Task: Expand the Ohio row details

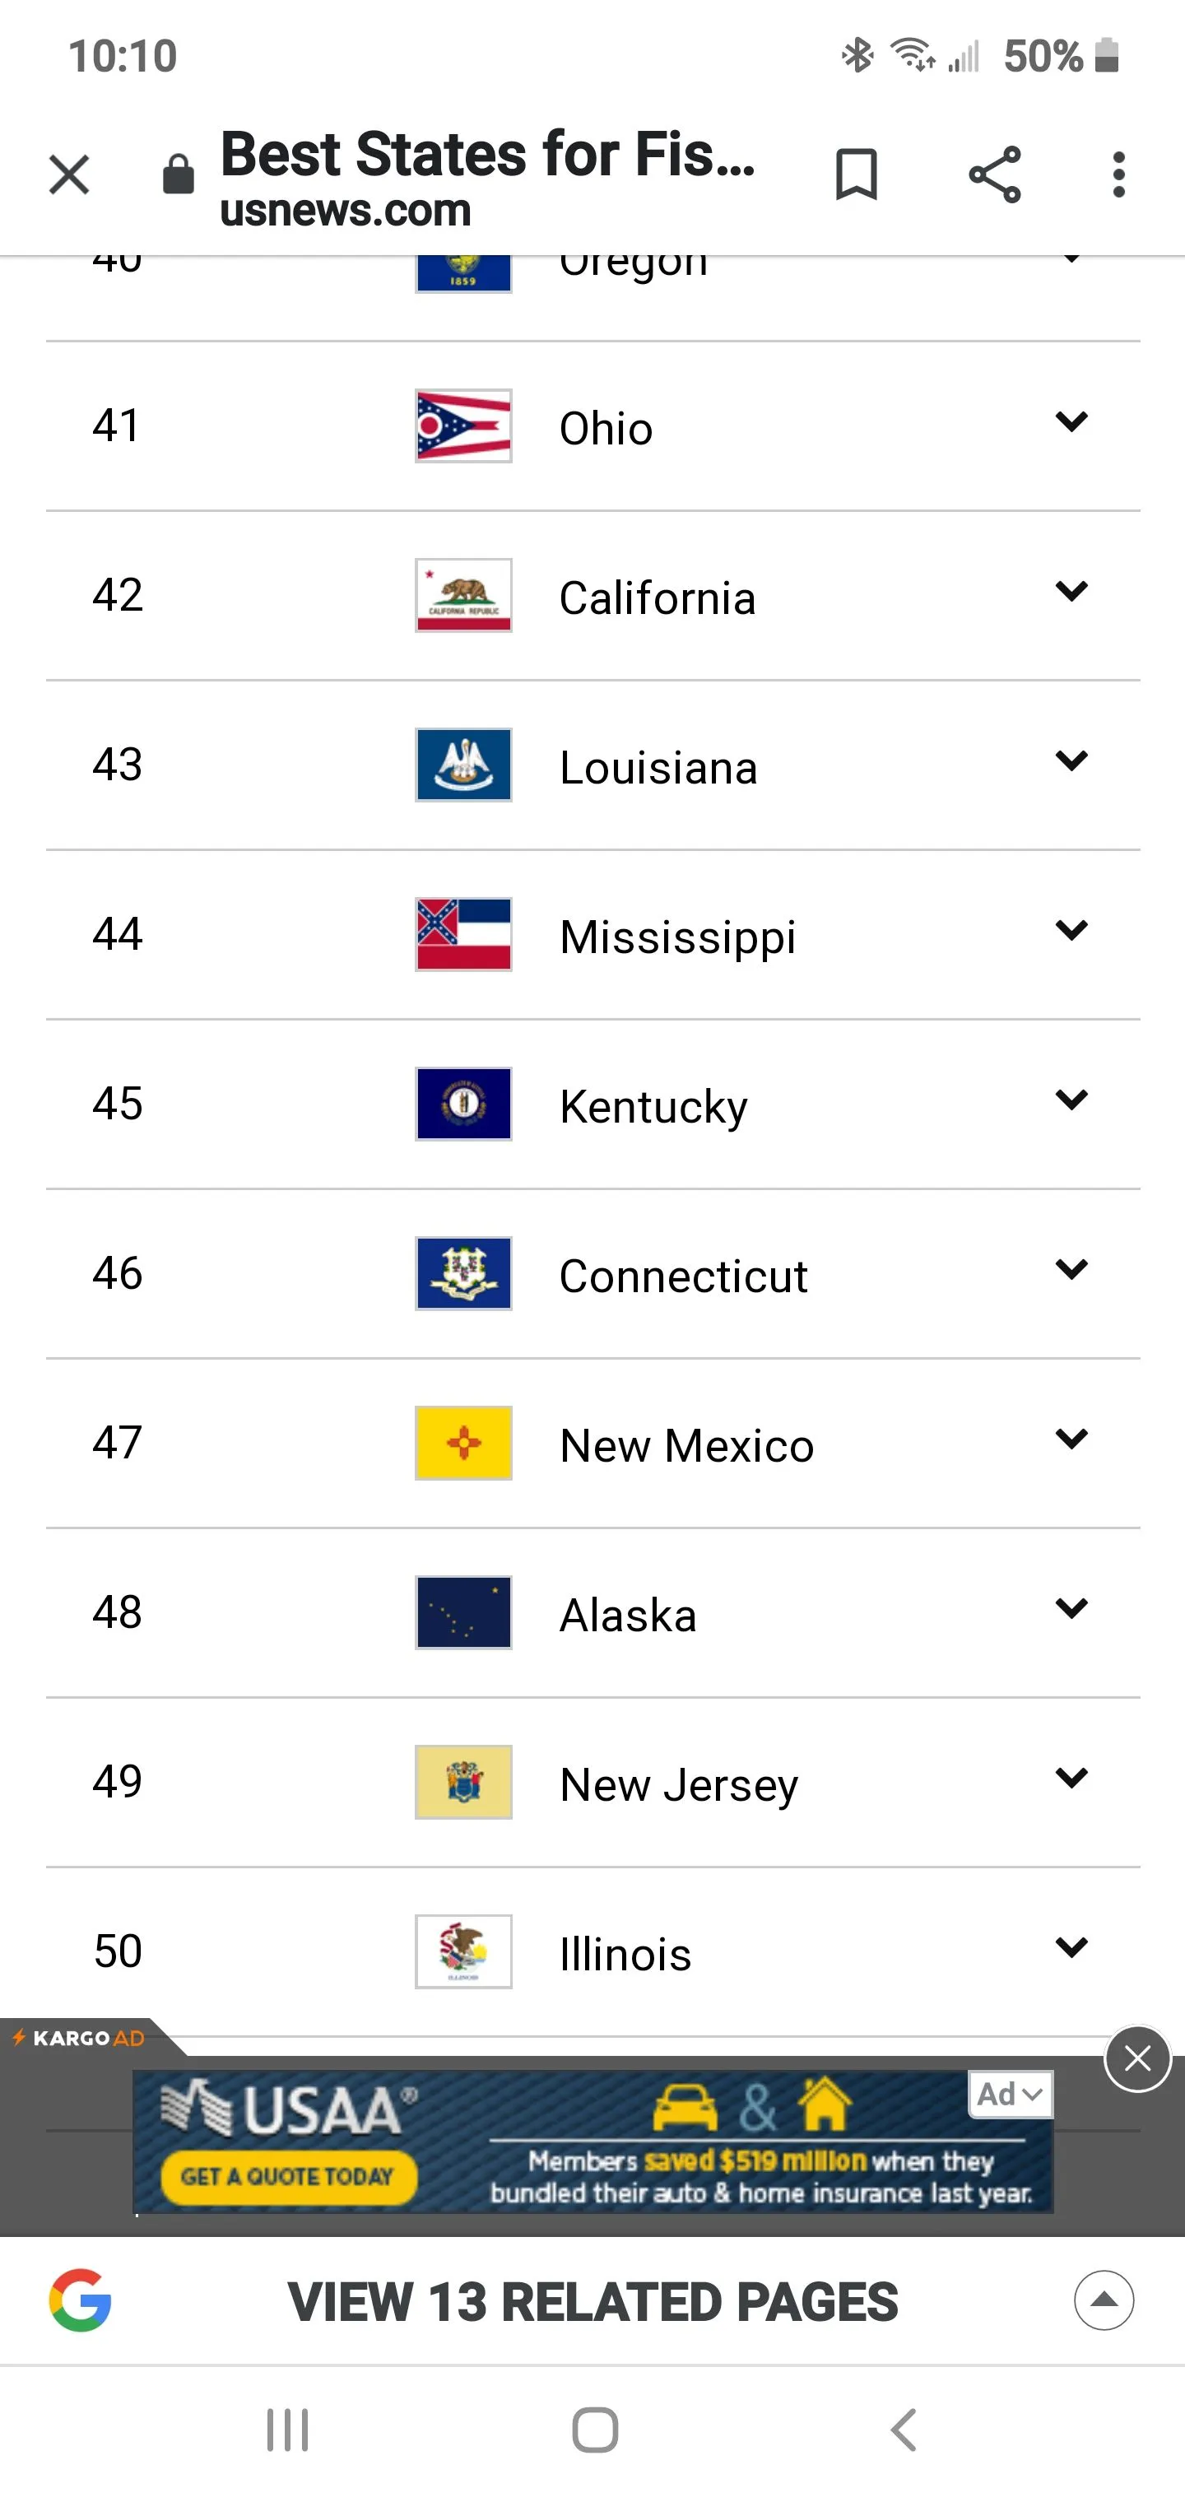Action: click(1071, 422)
